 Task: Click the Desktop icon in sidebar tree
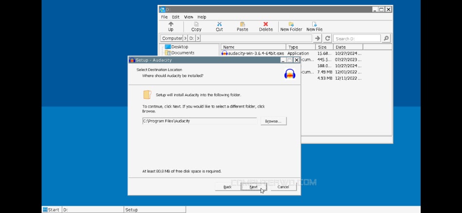168,47
